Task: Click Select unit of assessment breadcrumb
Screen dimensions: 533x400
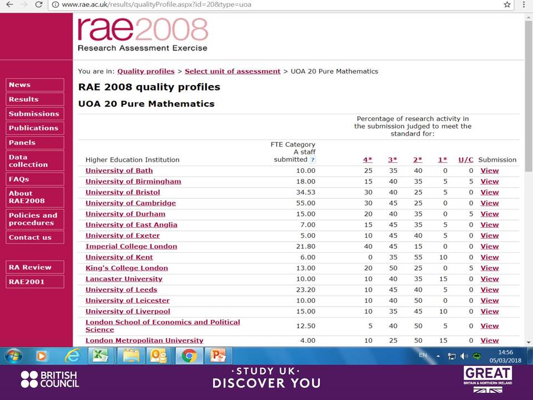Action: click(x=233, y=72)
